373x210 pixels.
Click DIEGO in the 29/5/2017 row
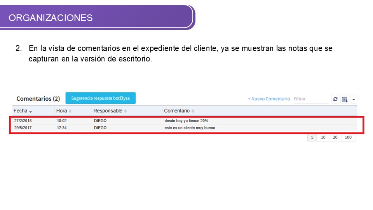tap(100, 128)
